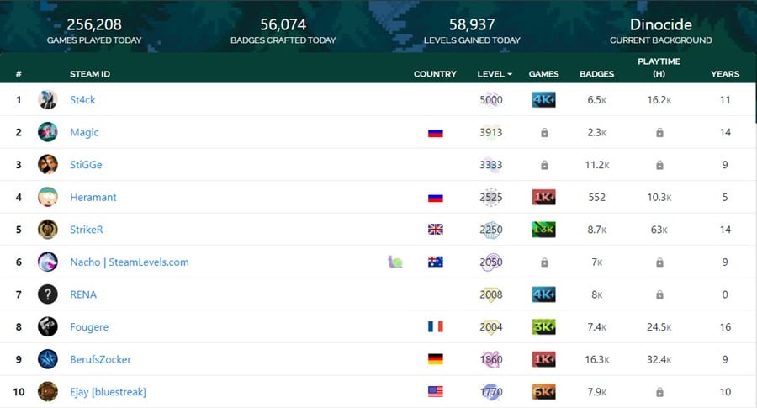
Task: Click level 2250 badge for StrikeR
Action: click(491, 230)
